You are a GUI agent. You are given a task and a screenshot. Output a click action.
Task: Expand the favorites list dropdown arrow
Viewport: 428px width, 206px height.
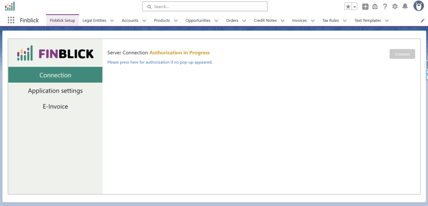pyautogui.click(x=354, y=7)
